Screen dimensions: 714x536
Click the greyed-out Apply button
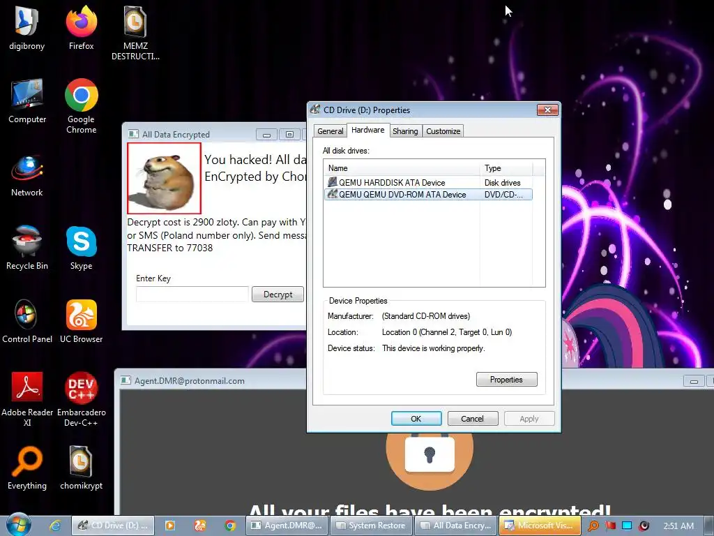[529, 419]
